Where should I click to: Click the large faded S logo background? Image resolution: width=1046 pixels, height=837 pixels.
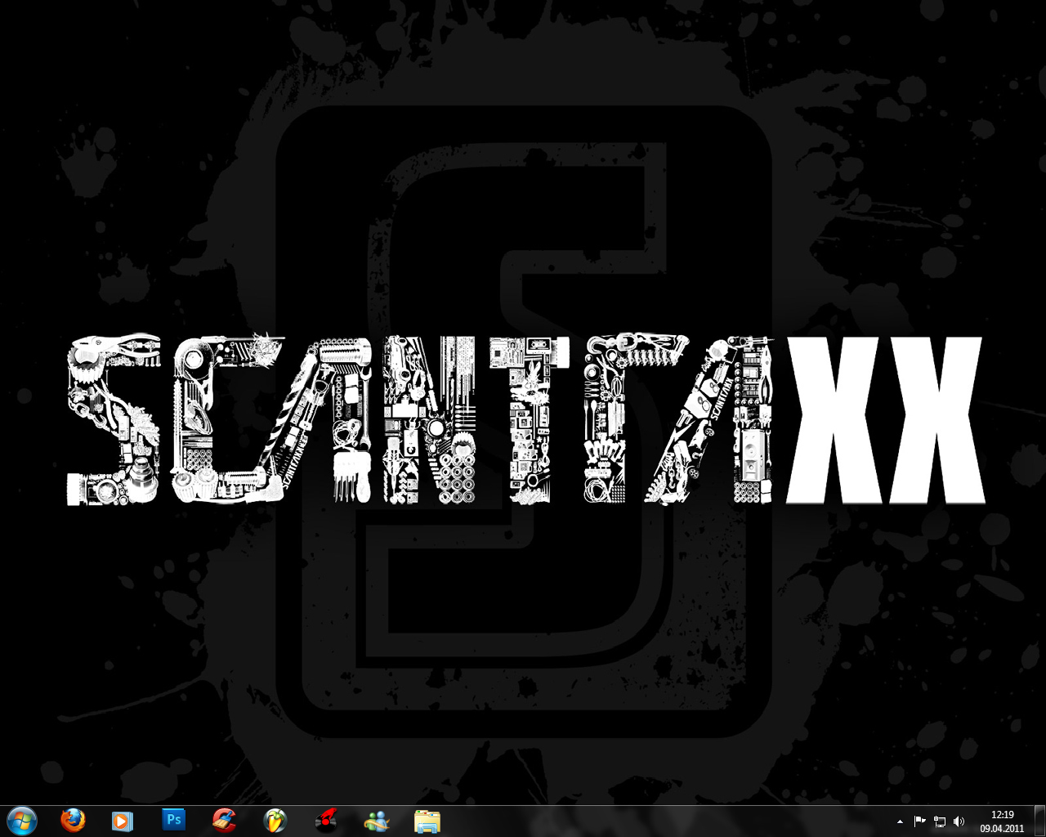coord(523,204)
